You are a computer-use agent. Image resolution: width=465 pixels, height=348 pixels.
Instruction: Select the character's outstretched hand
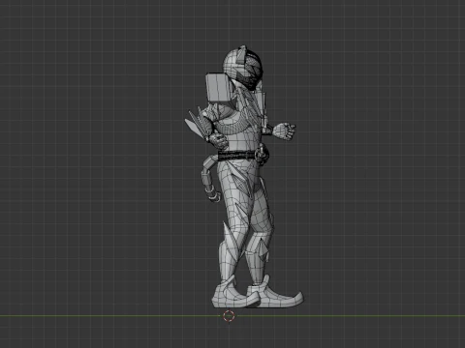[284, 131]
